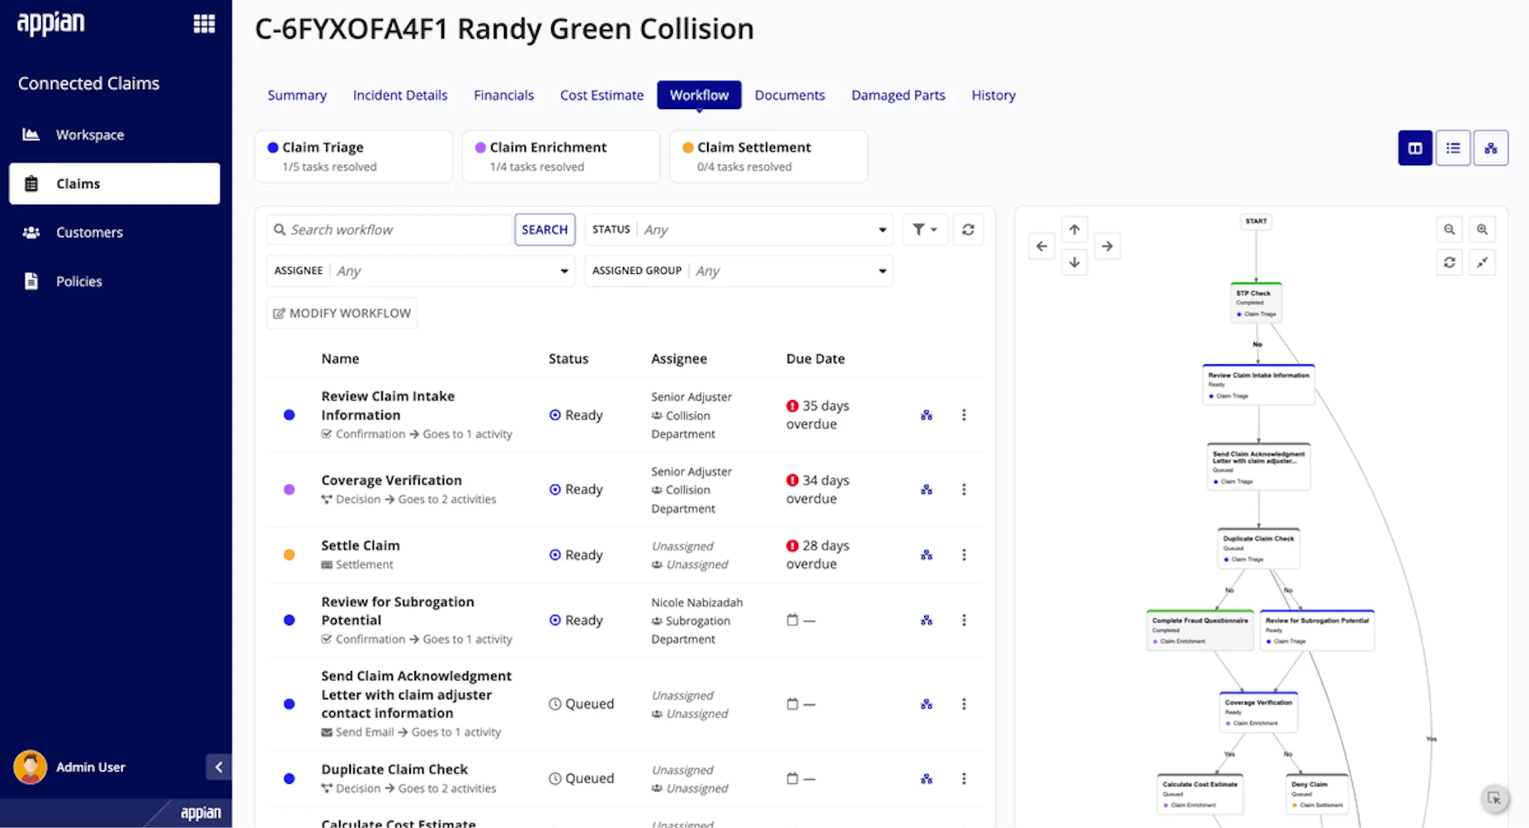Click the Status column header
1529x828 pixels.
568,358
